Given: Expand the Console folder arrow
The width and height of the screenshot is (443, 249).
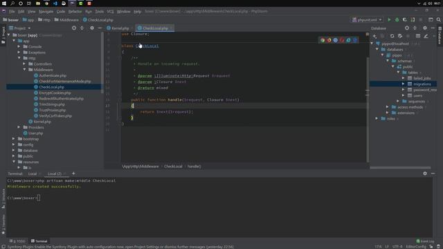Looking at the screenshot, I should click(19, 46).
